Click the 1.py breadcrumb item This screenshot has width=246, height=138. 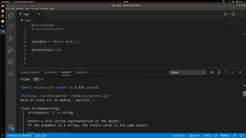coord(27,20)
